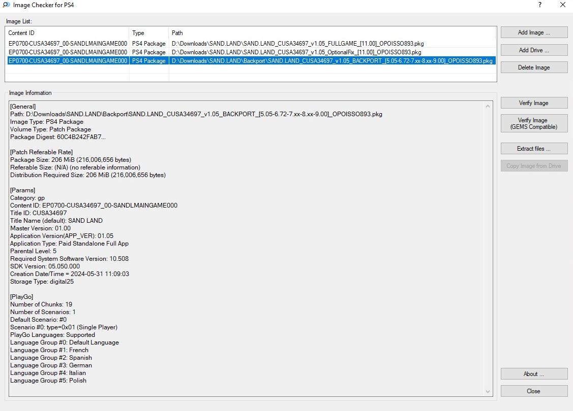Click the Add Image button
Screen dimensions: 573x411
[534, 32]
